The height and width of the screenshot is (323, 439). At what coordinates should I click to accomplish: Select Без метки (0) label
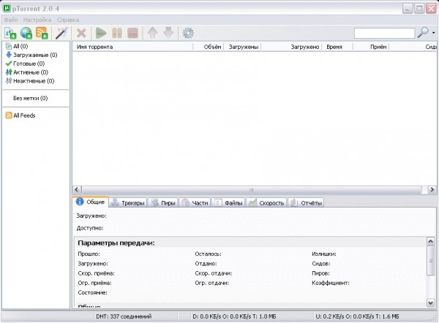click(x=30, y=98)
